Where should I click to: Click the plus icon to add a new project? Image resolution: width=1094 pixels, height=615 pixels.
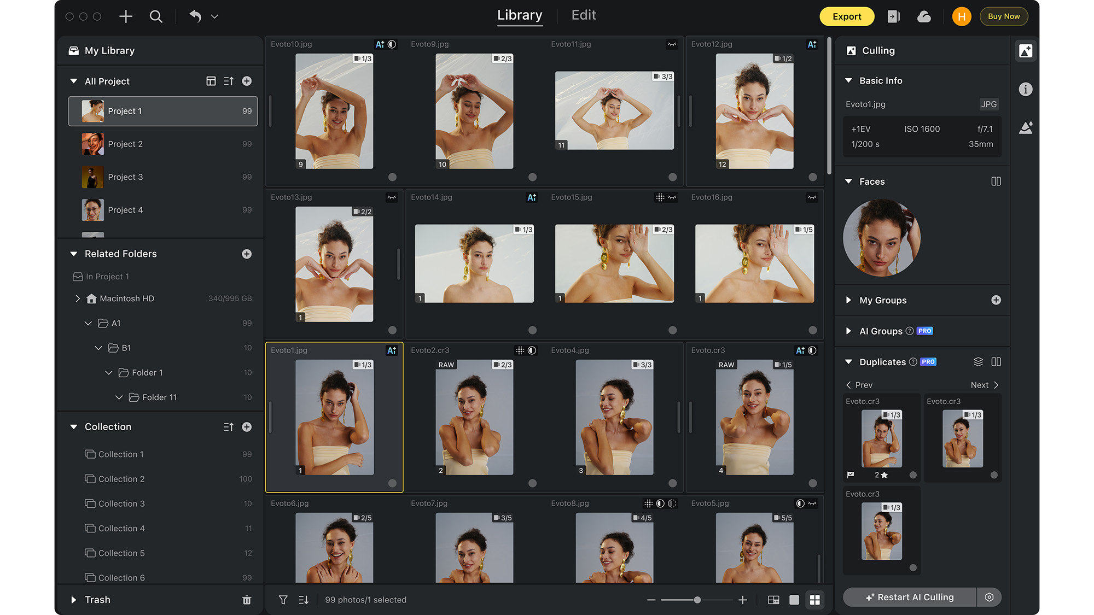point(126,16)
